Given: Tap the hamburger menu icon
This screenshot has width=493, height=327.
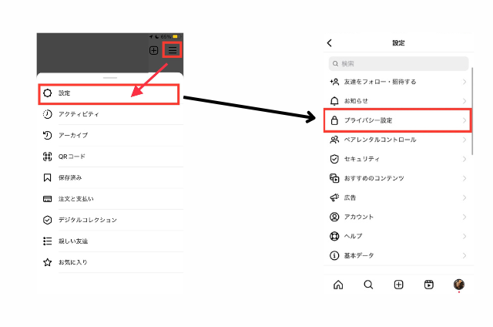Looking at the screenshot, I should click(173, 50).
